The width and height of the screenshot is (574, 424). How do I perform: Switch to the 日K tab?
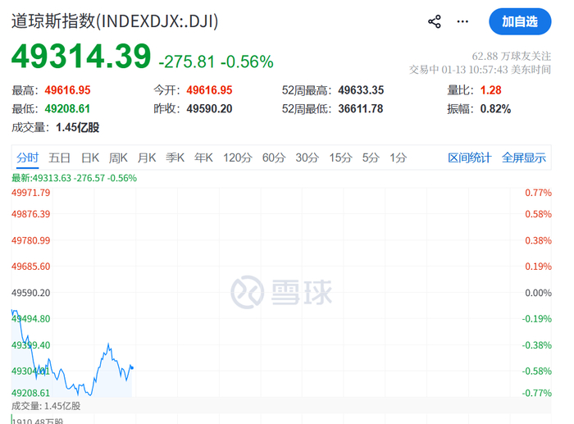tap(90, 157)
